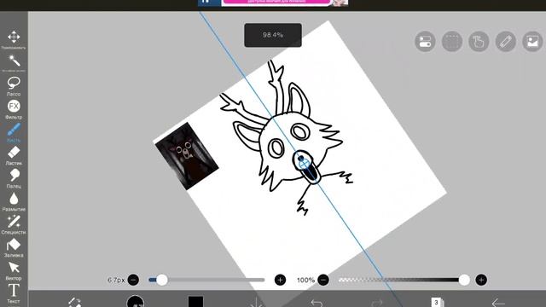Open the reference material image button

pos(532,42)
